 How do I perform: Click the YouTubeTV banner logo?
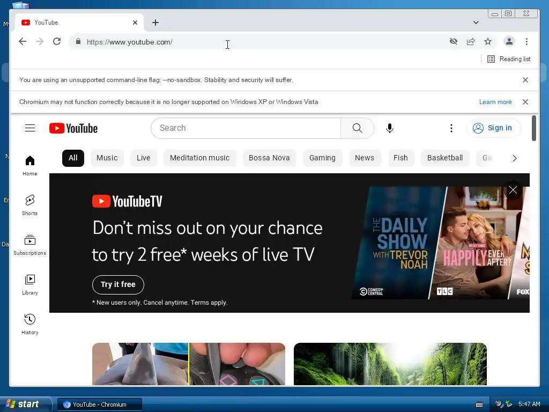coord(127,201)
